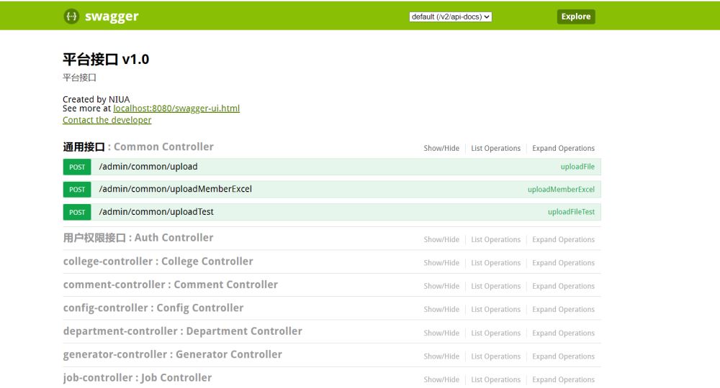
Task: Expand the department-controller section heading
Action: pos(183,331)
